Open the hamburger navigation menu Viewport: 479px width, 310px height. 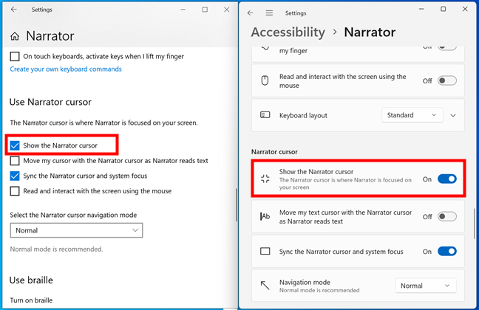[x=269, y=13]
